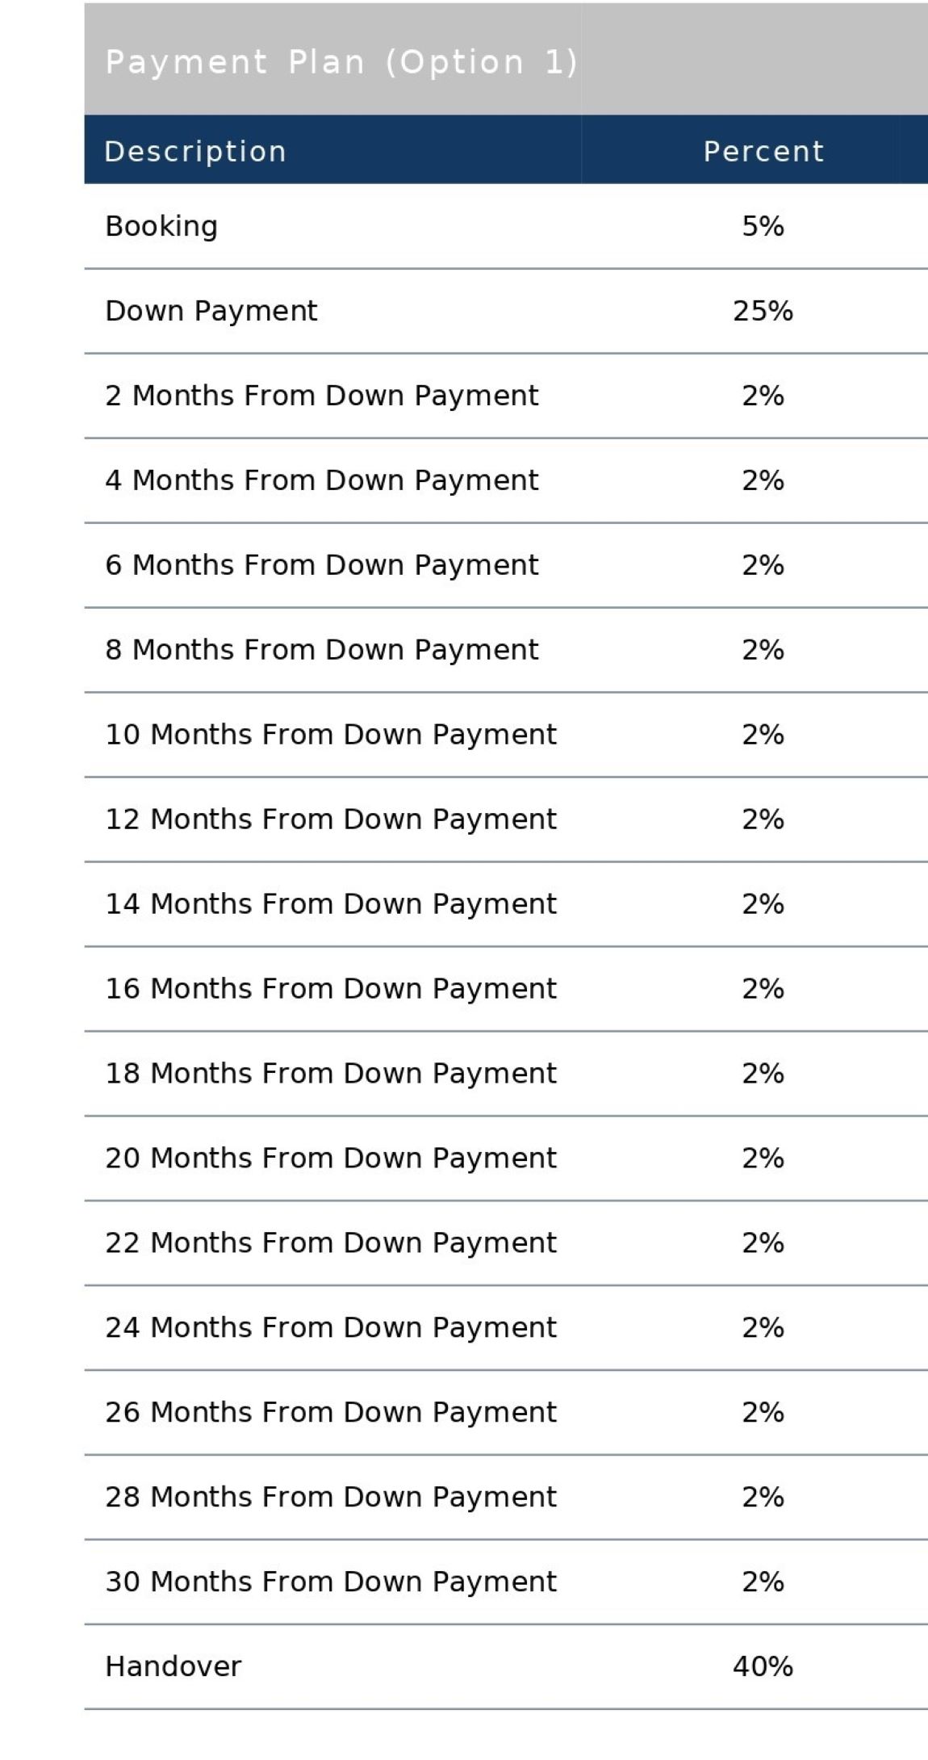Select the Handover row label
The image size is (928, 1760).
(x=173, y=1666)
